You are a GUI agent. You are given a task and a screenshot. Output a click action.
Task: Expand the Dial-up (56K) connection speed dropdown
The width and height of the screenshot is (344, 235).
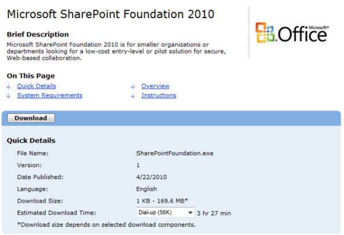coord(165,212)
